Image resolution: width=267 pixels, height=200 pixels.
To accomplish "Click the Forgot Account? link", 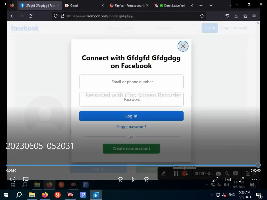I will coord(234,28).
